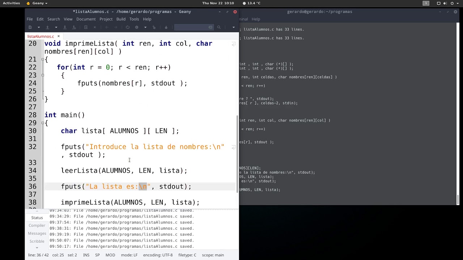463x260 pixels.
Task: Select the listaAlumnos.c document tab
Action: 41,36
